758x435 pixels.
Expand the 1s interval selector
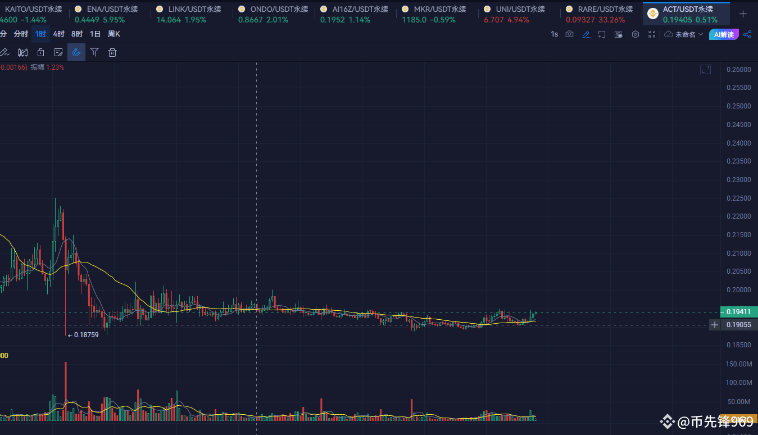554,34
